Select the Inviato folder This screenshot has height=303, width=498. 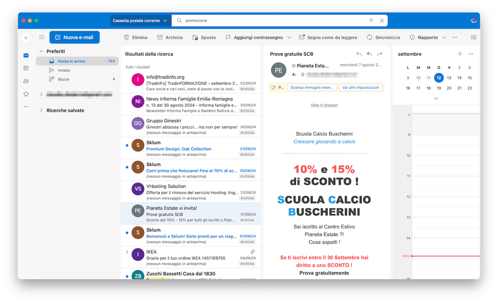click(x=77, y=70)
